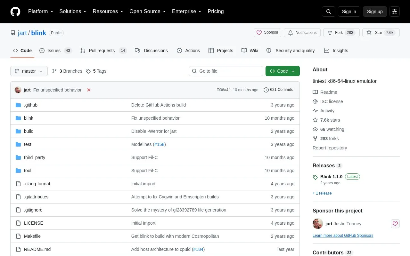The width and height of the screenshot is (410, 256).
Task: Open the 621 Commits history link
Action: point(278,90)
